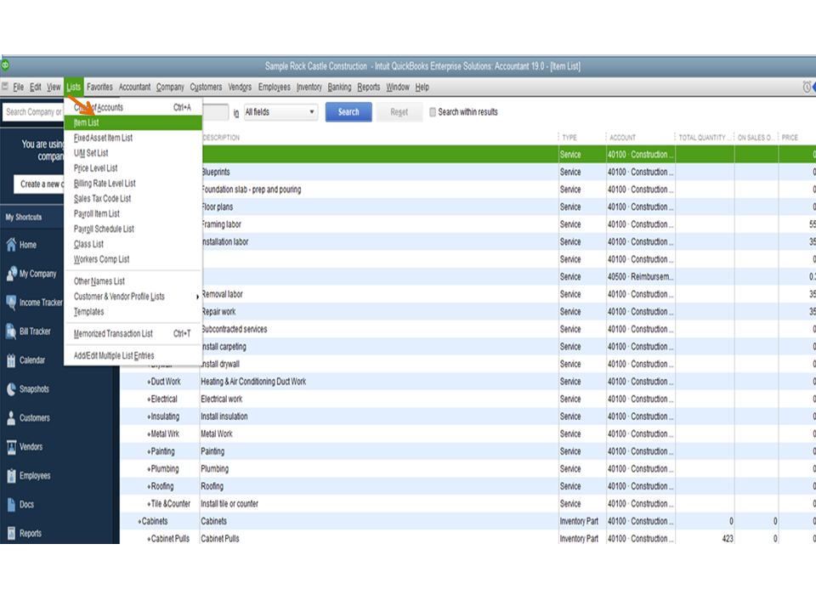Open the Bill Tracker icon
The width and height of the screenshot is (816, 612).
click(11, 331)
